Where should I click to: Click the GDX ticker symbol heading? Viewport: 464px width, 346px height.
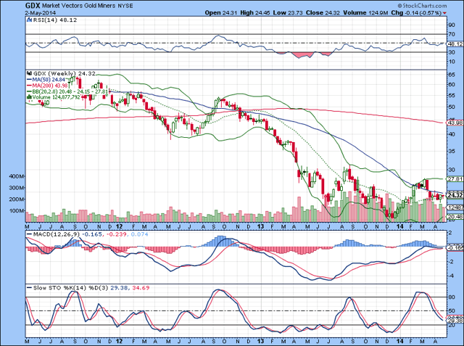33,5
